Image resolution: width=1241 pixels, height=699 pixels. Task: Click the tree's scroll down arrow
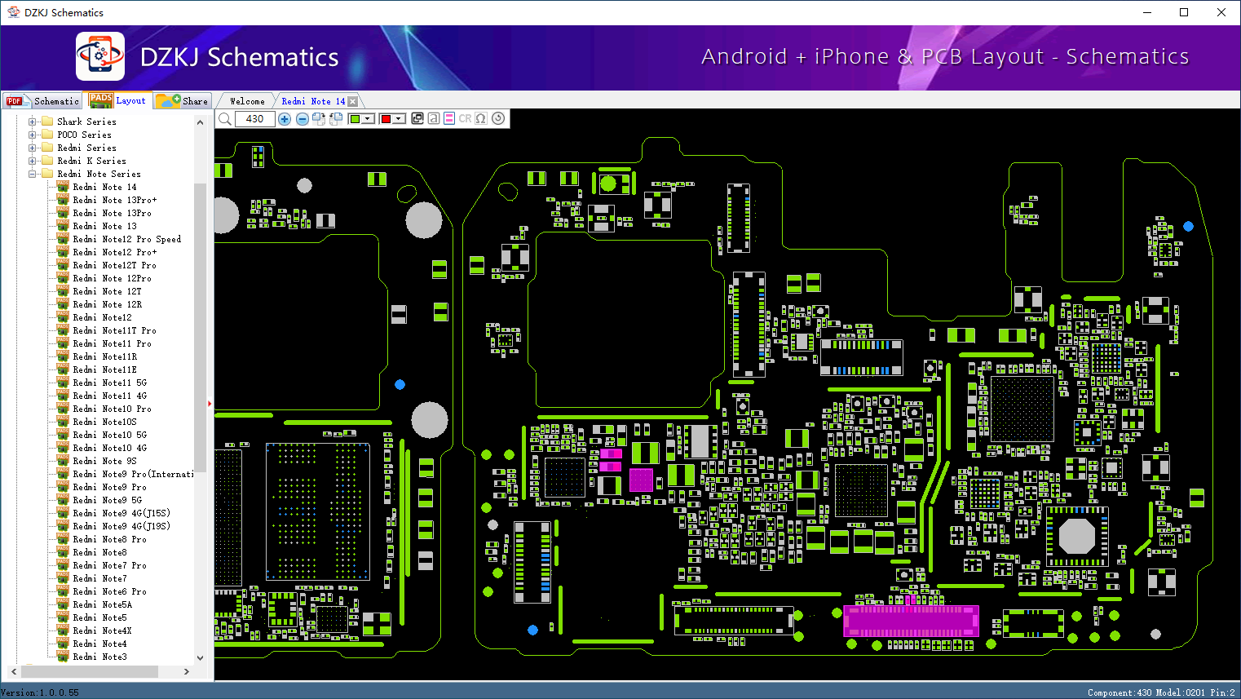201,657
